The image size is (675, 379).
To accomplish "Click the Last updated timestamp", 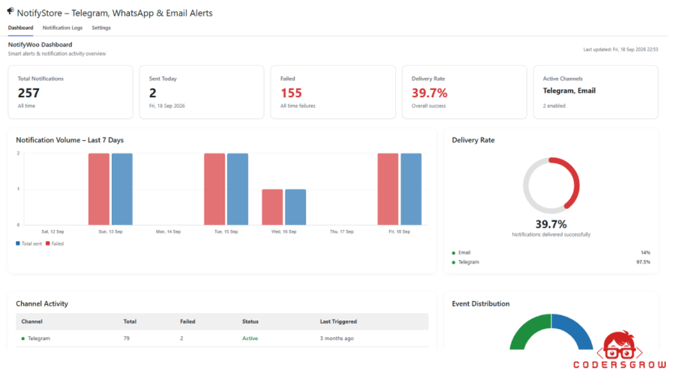I will point(620,49).
